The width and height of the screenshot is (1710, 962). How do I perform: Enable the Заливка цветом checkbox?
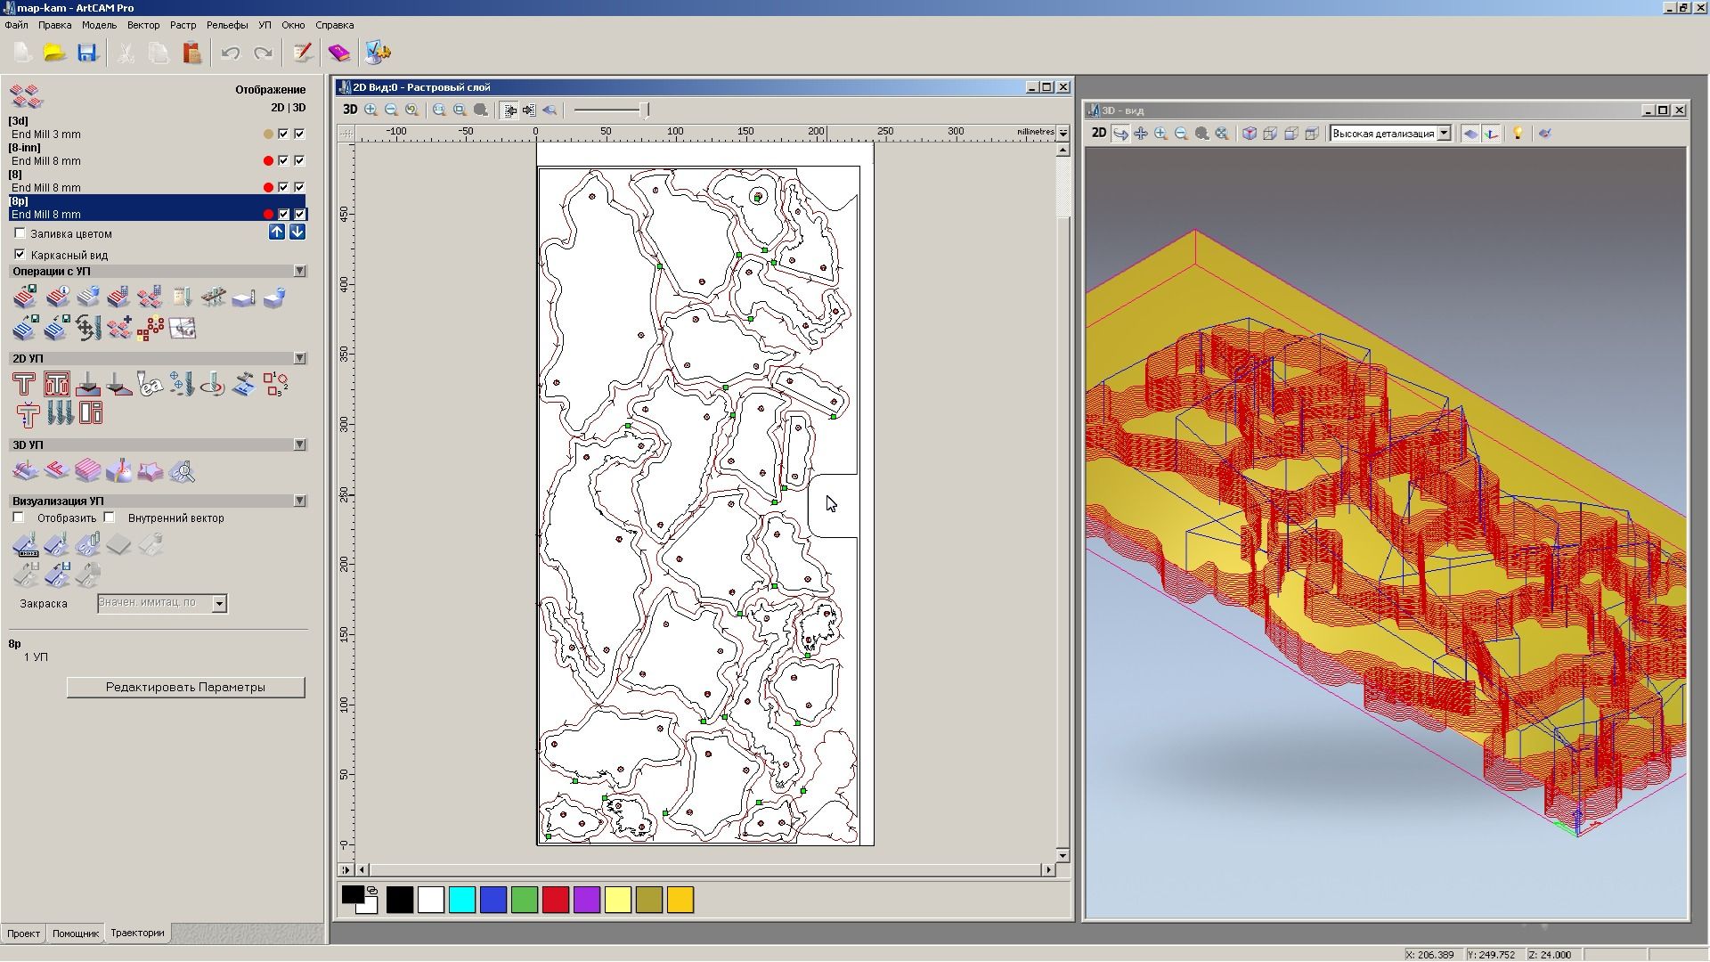click(x=20, y=233)
